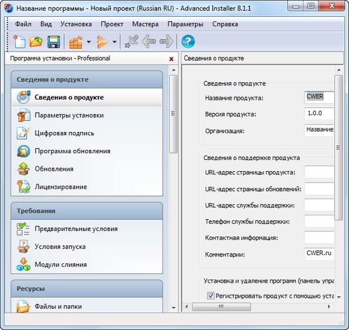Screen dimensions: 349x330
Task: Open Help with the blue question mark icon
Action: (188, 41)
